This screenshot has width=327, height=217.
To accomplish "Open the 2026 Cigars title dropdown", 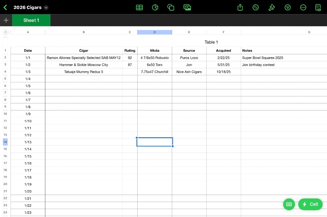I will click(46, 8).
